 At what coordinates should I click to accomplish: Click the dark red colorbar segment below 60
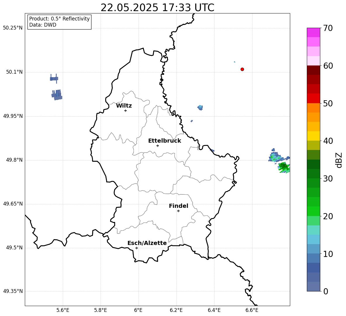tap(313, 70)
